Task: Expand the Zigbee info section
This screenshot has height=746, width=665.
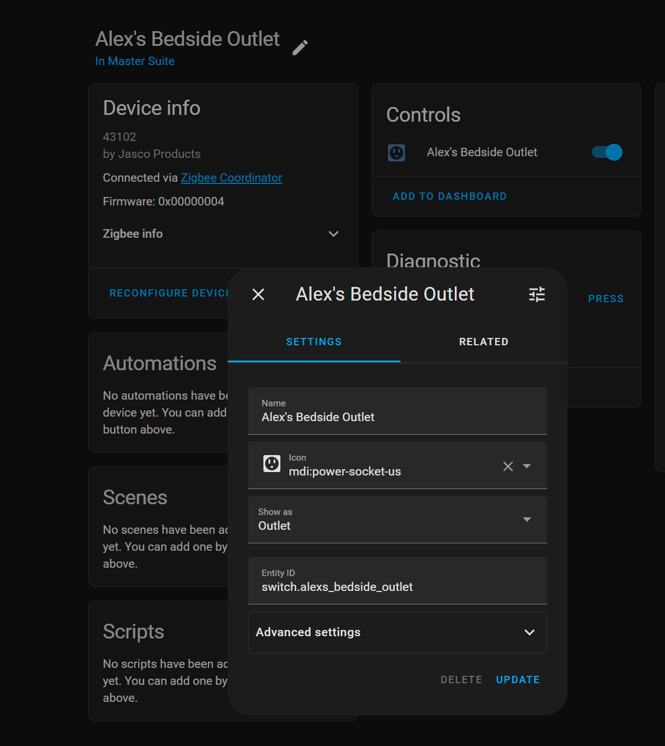Action: [x=333, y=234]
